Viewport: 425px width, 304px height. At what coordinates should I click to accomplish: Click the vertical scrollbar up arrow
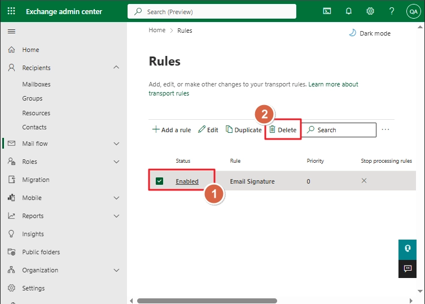pos(420,27)
